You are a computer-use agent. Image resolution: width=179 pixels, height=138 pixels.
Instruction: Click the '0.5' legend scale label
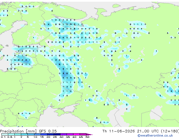coord(10,137)
